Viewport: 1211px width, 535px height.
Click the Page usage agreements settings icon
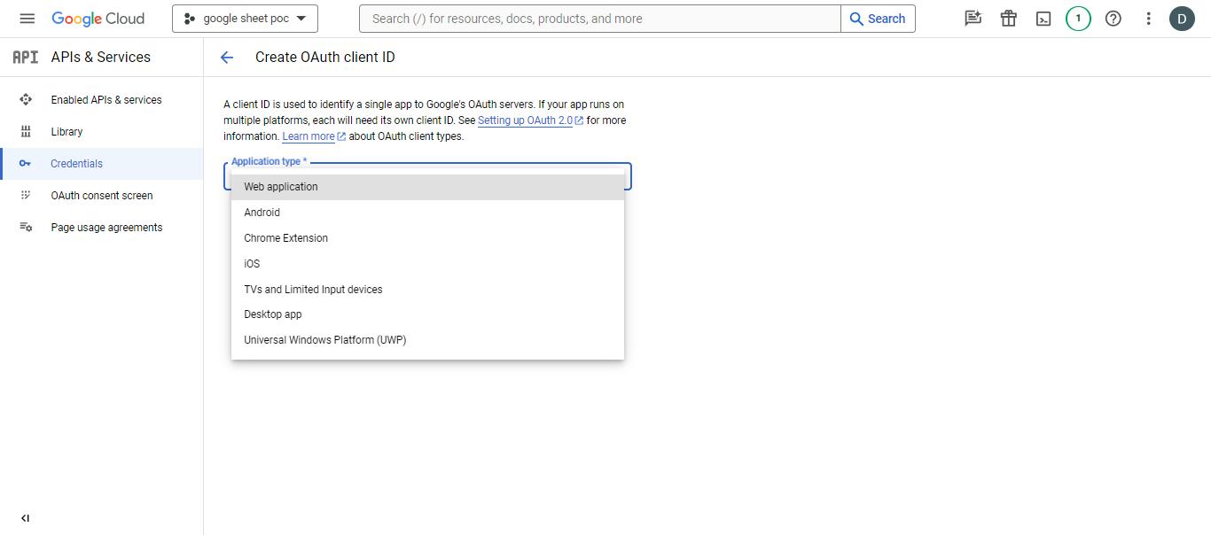tap(26, 228)
